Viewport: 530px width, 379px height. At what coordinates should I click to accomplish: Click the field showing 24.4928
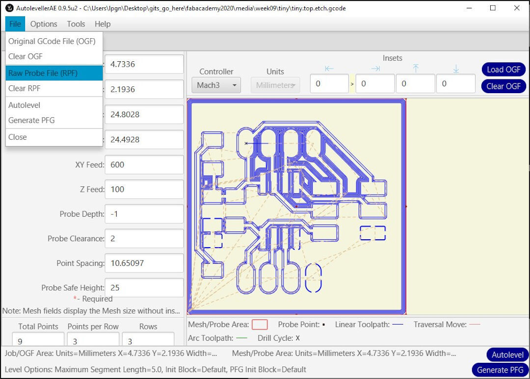[144, 140]
